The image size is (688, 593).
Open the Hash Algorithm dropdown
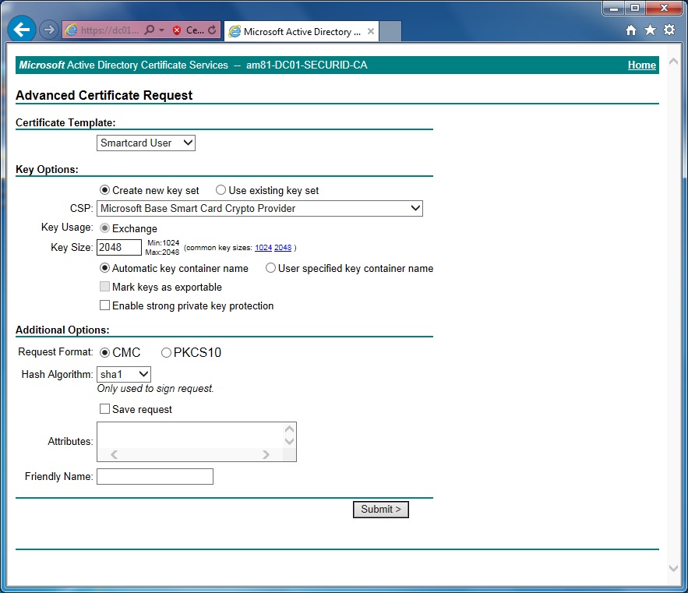pyautogui.click(x=124, y=375)
